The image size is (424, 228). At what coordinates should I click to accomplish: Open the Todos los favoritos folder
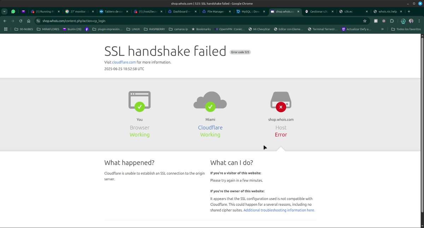tap(406, 29)
